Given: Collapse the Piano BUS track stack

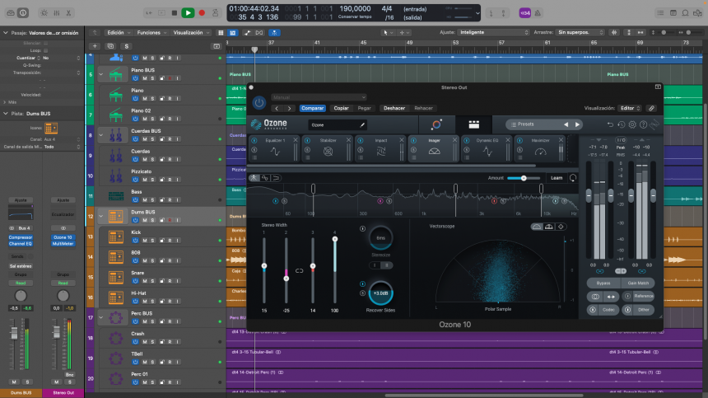Looking at the screenshot, I should point(100,74).
